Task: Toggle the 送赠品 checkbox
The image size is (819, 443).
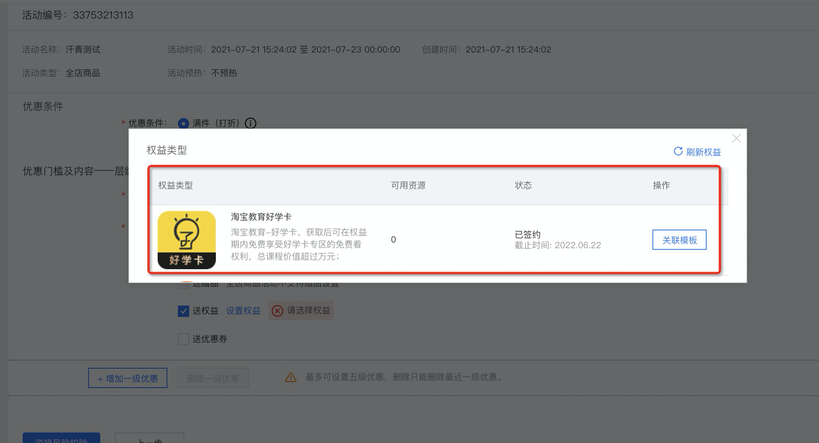Action: 184,285
